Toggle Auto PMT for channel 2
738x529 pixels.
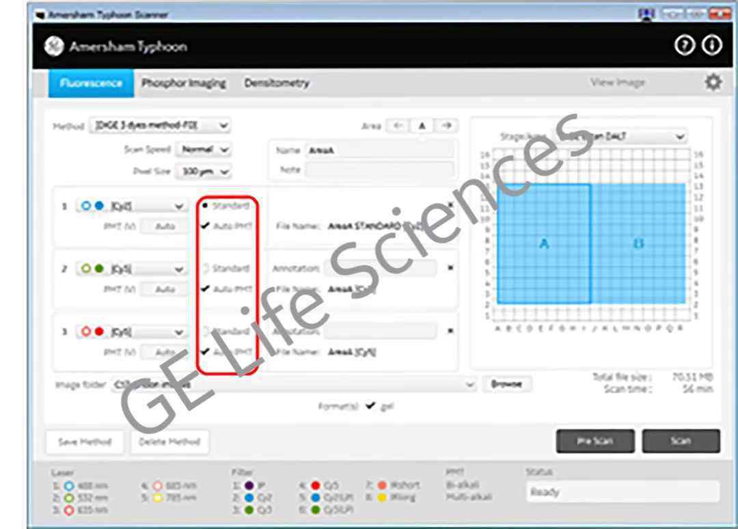[205, 288]
